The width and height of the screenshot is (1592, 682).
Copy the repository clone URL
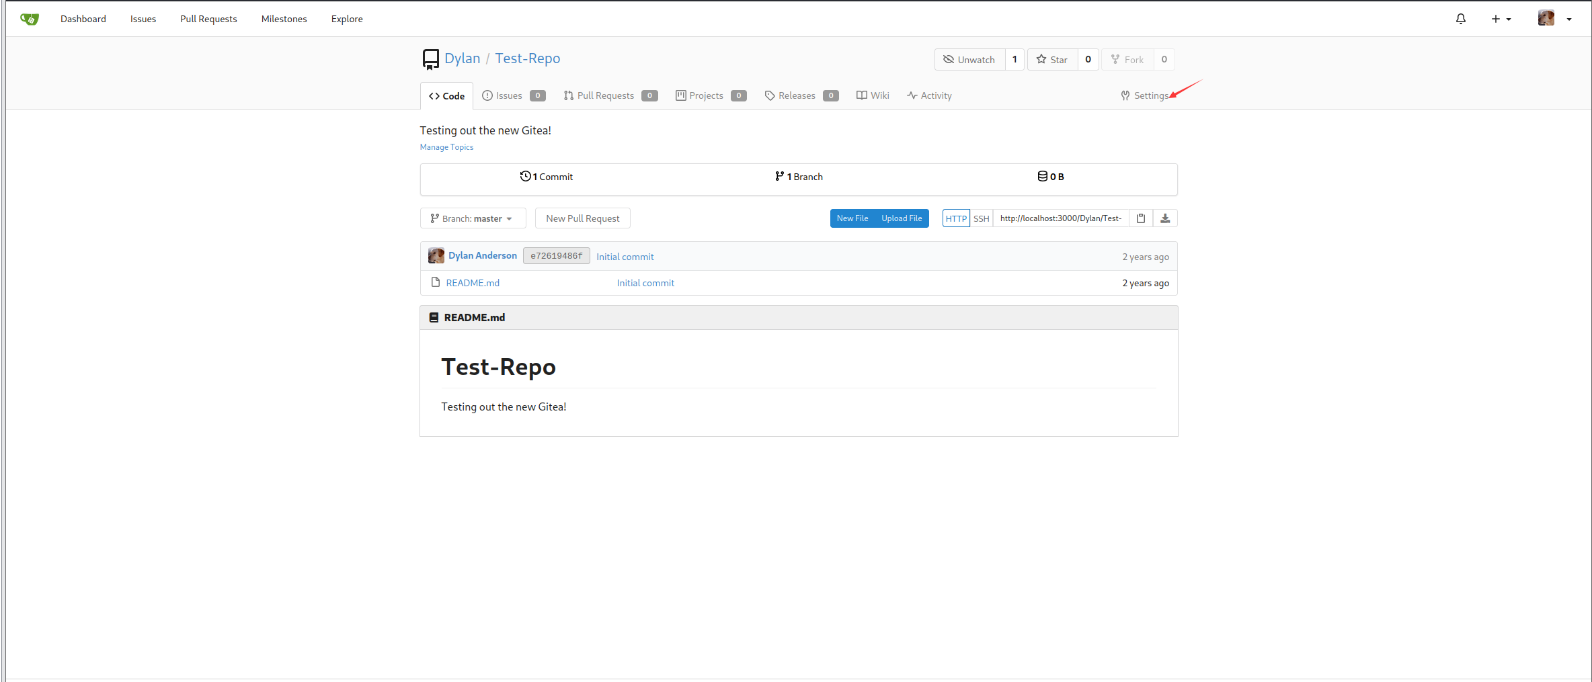coord(1141,218)
